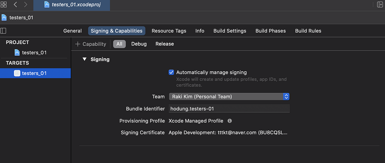Collapse the Signing section triangle

84,59
